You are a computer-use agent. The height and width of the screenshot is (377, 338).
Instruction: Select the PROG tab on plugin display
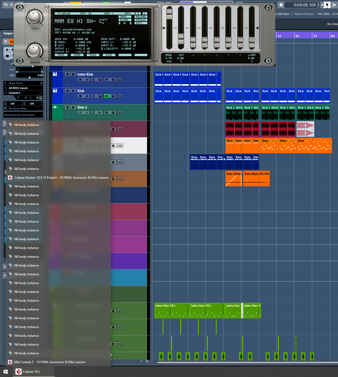coord(61,55)
